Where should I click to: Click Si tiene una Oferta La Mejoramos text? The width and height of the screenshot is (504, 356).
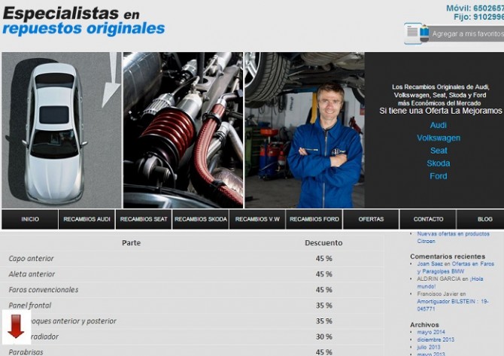(440, 111)
